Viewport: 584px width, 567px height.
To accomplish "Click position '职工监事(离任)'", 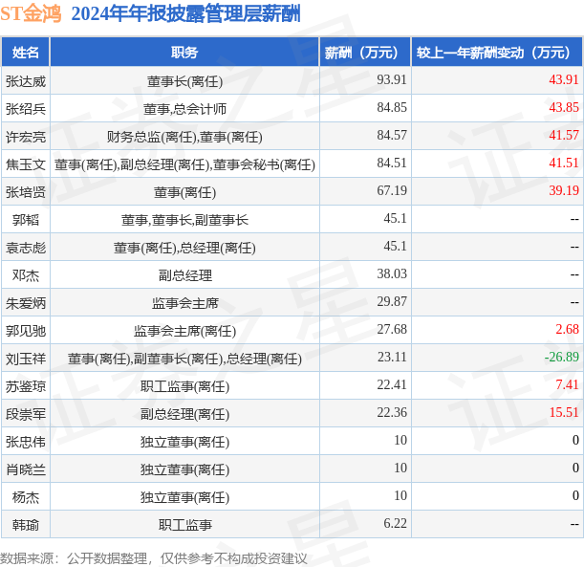I will point(184,386).
